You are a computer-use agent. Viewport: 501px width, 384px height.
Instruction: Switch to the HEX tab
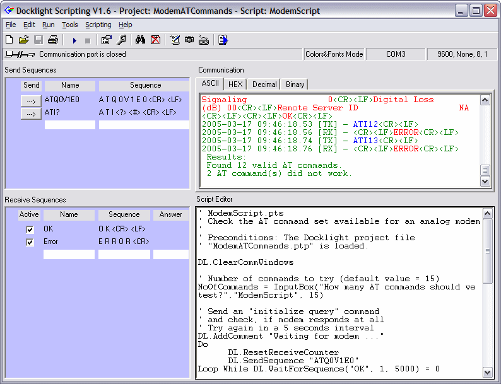coord(235,84)
